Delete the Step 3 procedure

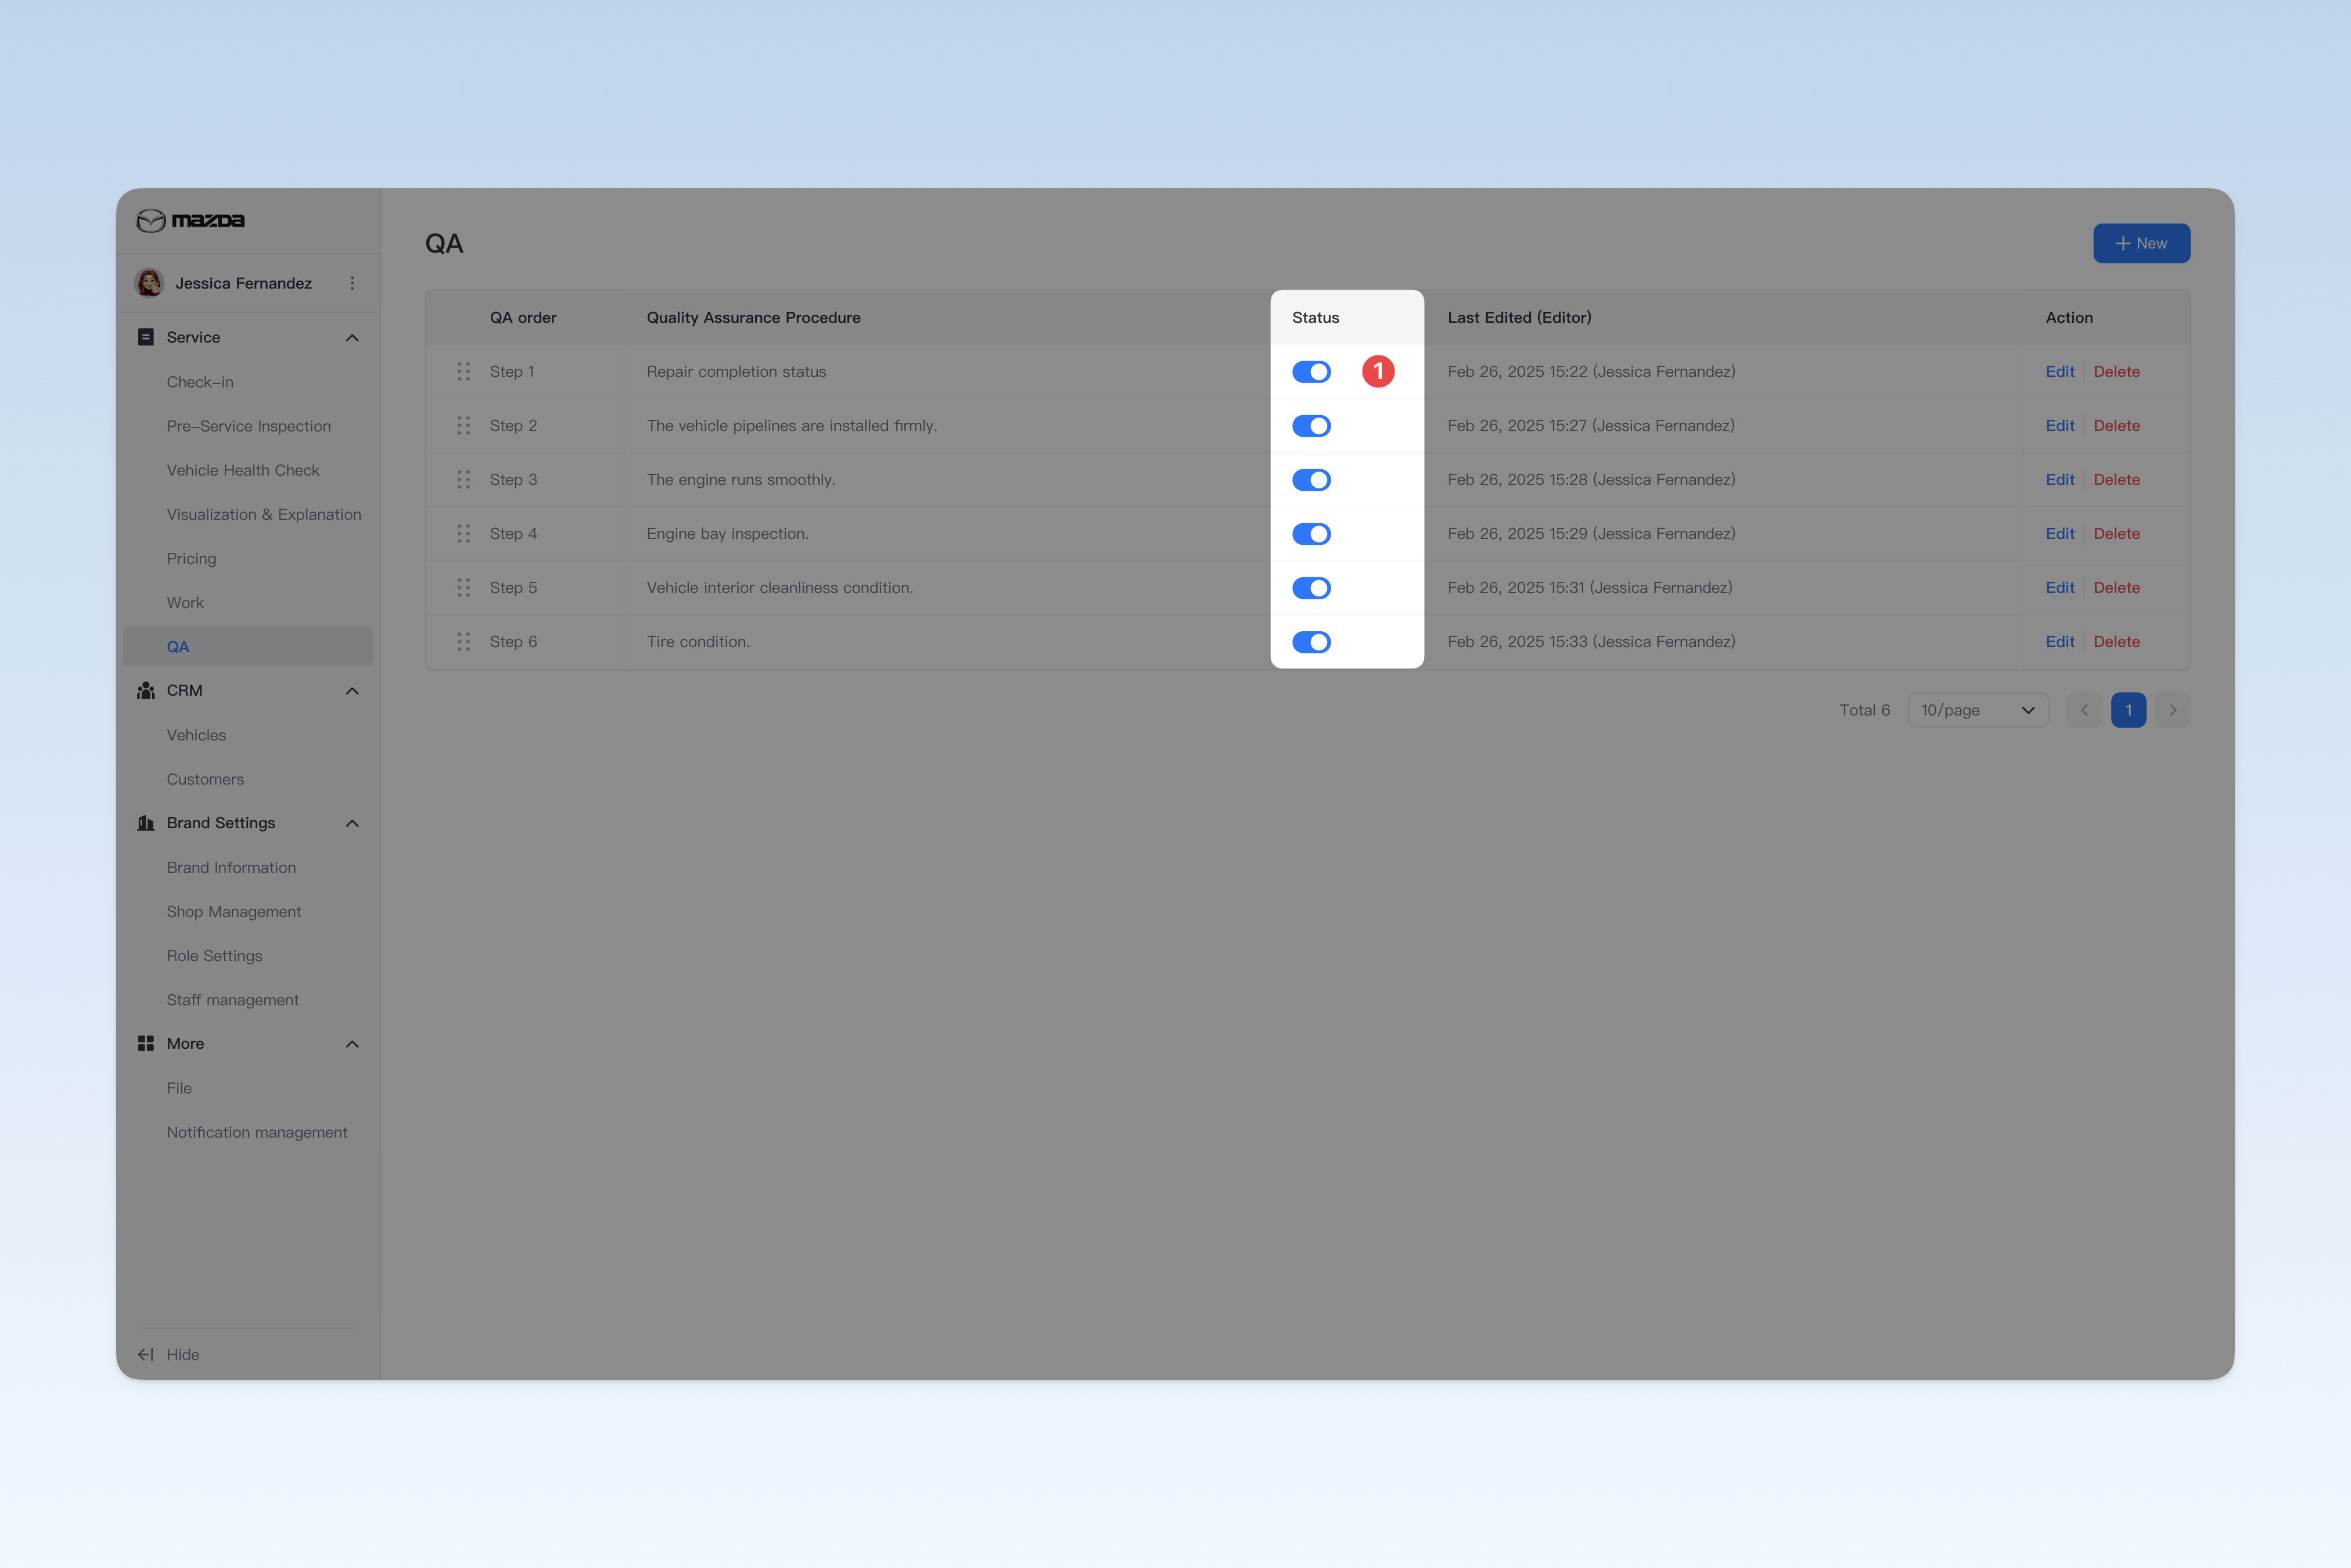2116,480
